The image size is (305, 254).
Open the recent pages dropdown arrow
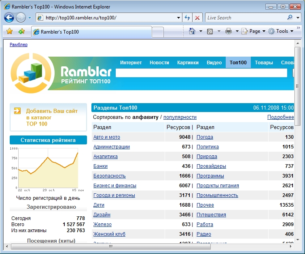(x=30, y=18)
